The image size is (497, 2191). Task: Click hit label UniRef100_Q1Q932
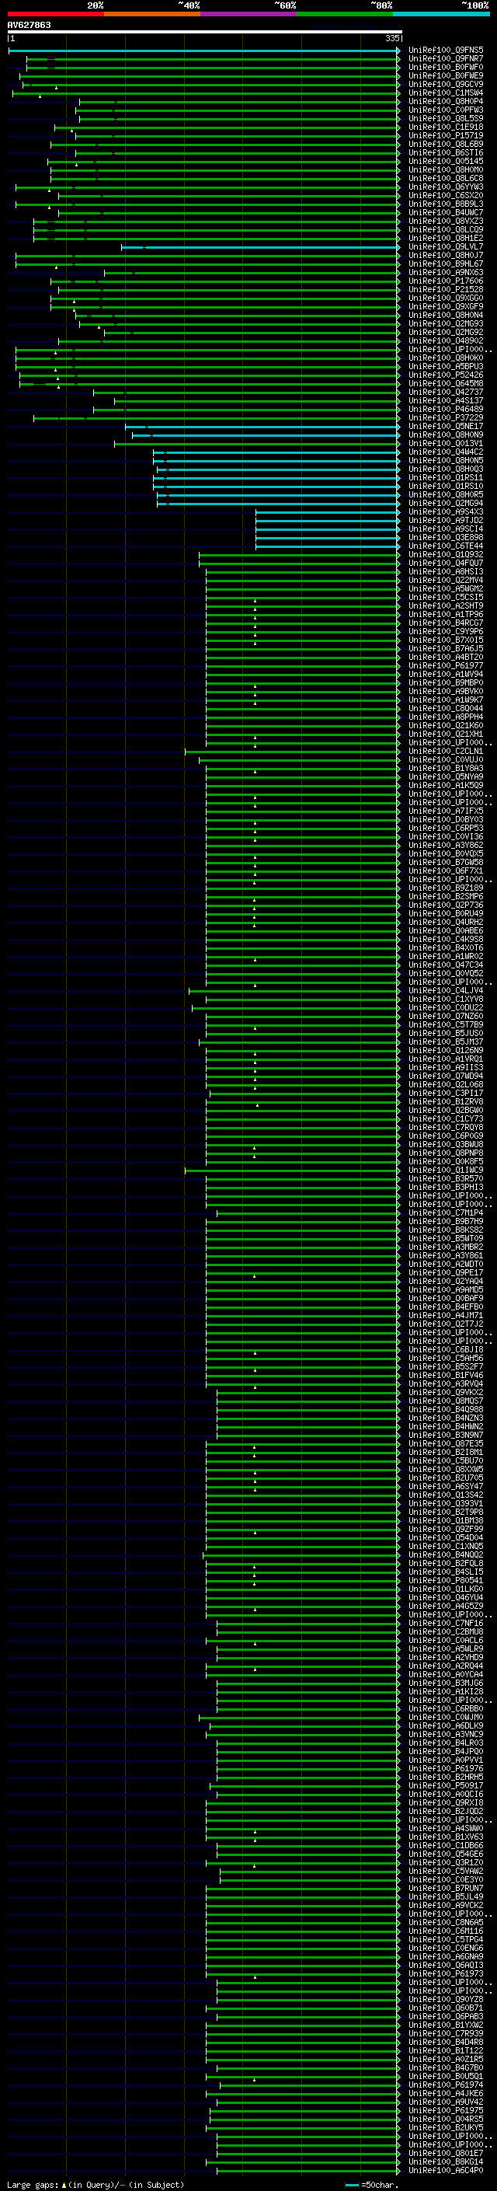pyautogui.click(x=446, y=555)
